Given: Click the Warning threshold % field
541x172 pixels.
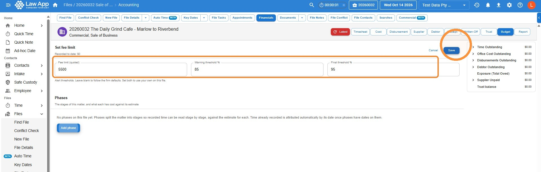Looking at the screenshot, I should tap(257, 69).
